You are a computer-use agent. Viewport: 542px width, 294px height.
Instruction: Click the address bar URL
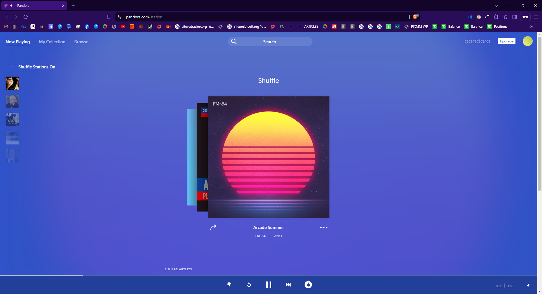pos(144,17)
